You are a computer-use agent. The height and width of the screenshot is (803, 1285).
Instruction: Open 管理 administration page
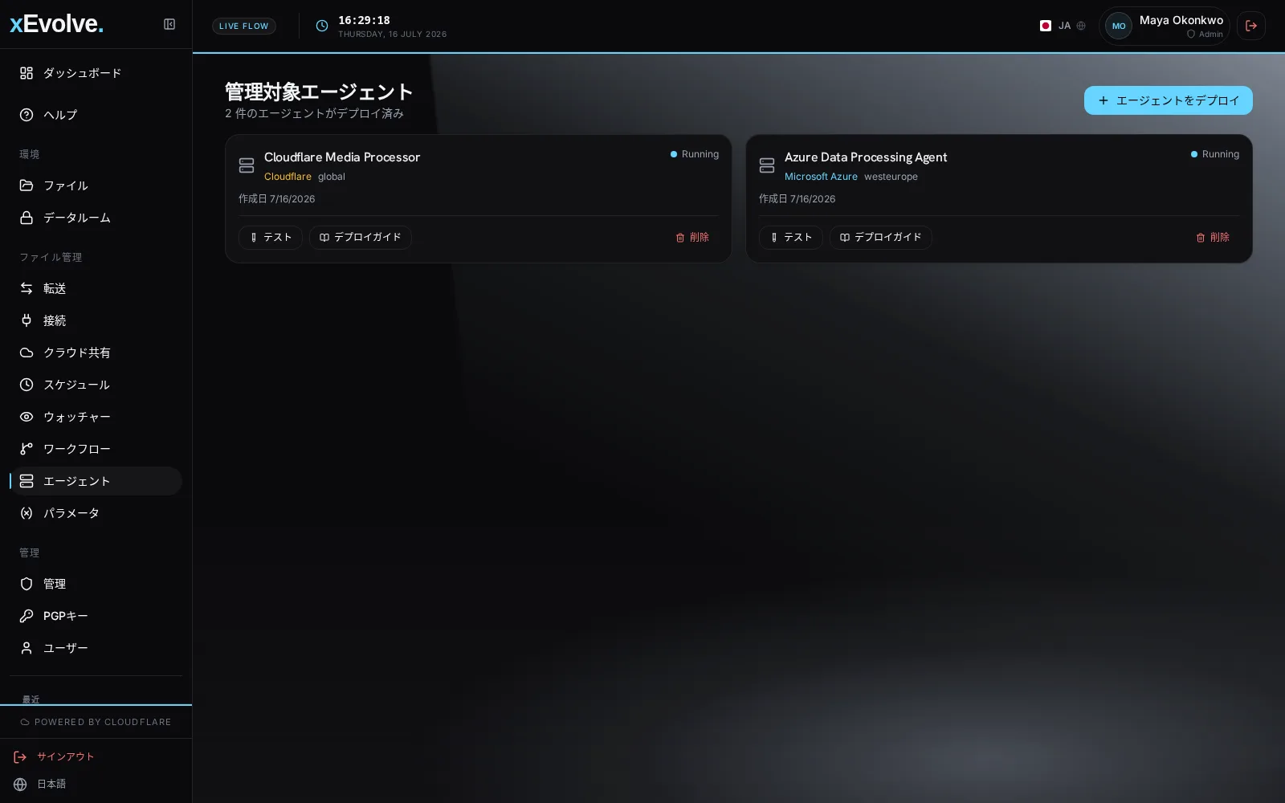click(96, 584)
